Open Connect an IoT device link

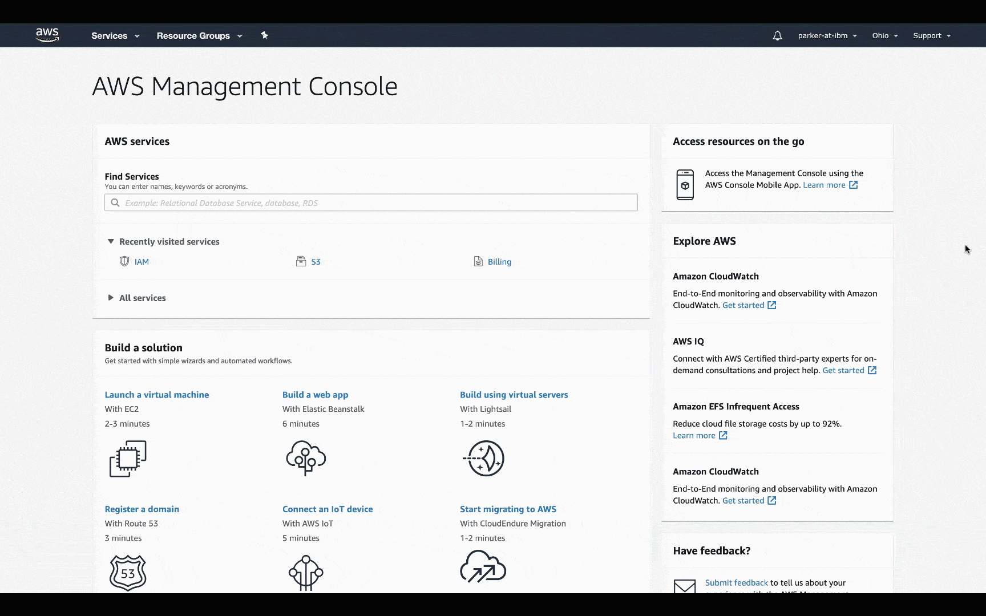coord(328,509)
